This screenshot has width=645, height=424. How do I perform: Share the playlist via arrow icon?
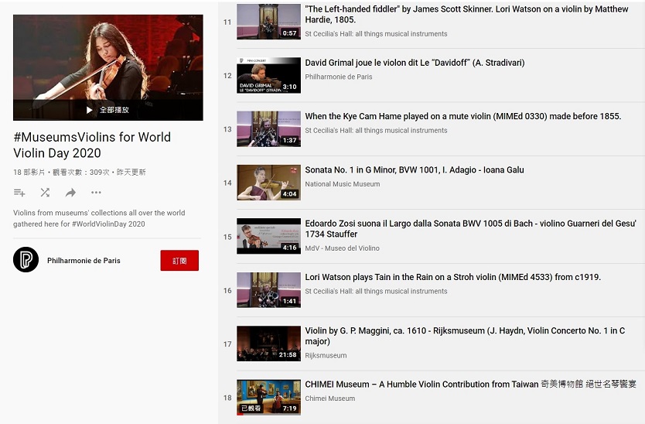coord(70,192)
